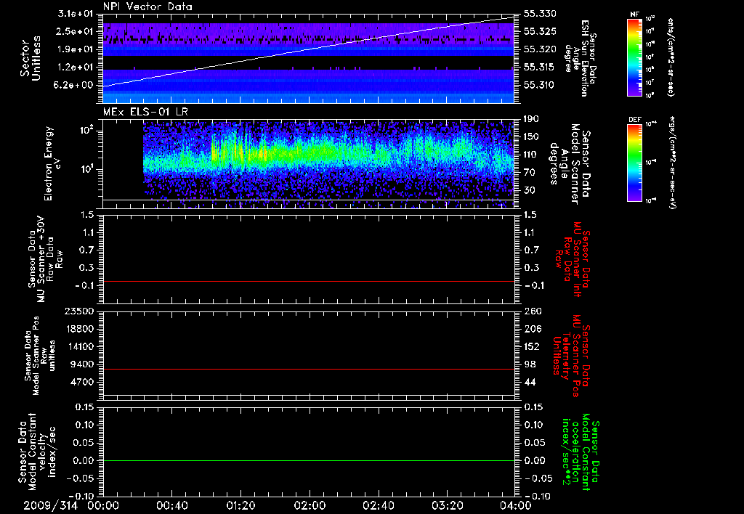Click the 55.330 sun elevation tick value
Screen dimensions: 744x514
[540, 14]
